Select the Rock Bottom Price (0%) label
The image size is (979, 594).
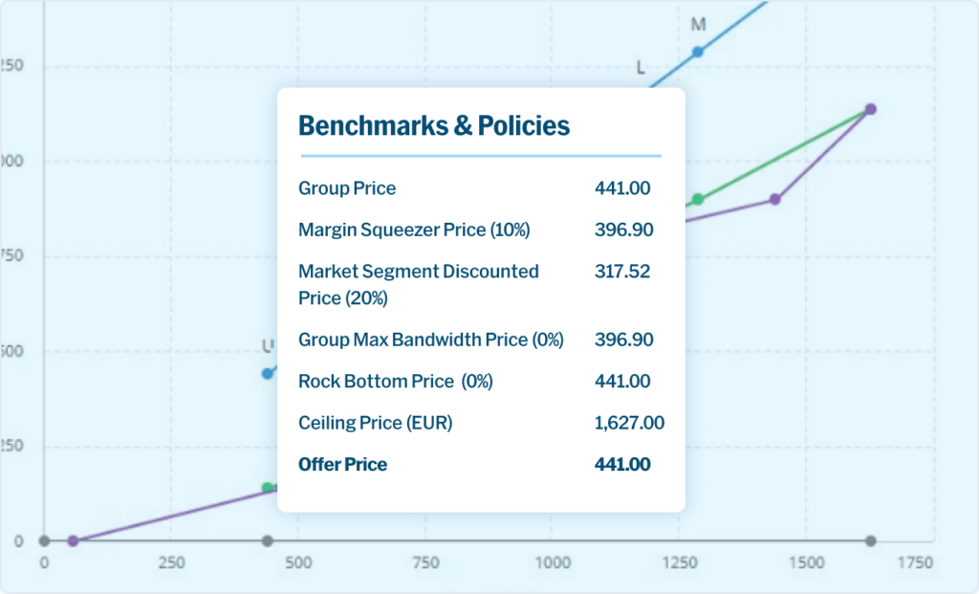pos(396,381)
